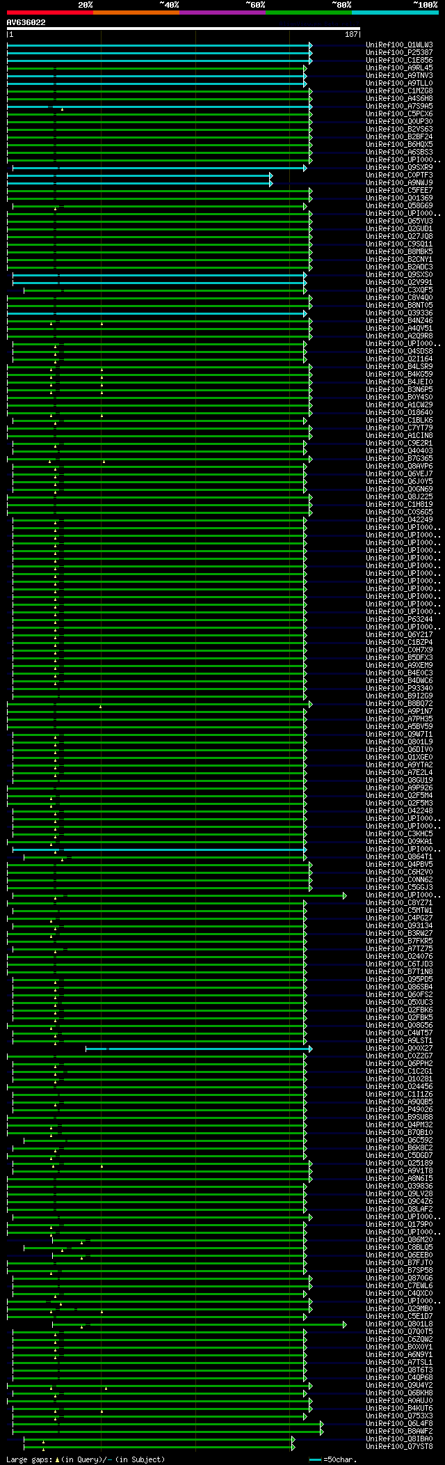Open the UniRef100_Q8J225 entry
Viewport: 445px width, 1465px height.
point(400,497)
